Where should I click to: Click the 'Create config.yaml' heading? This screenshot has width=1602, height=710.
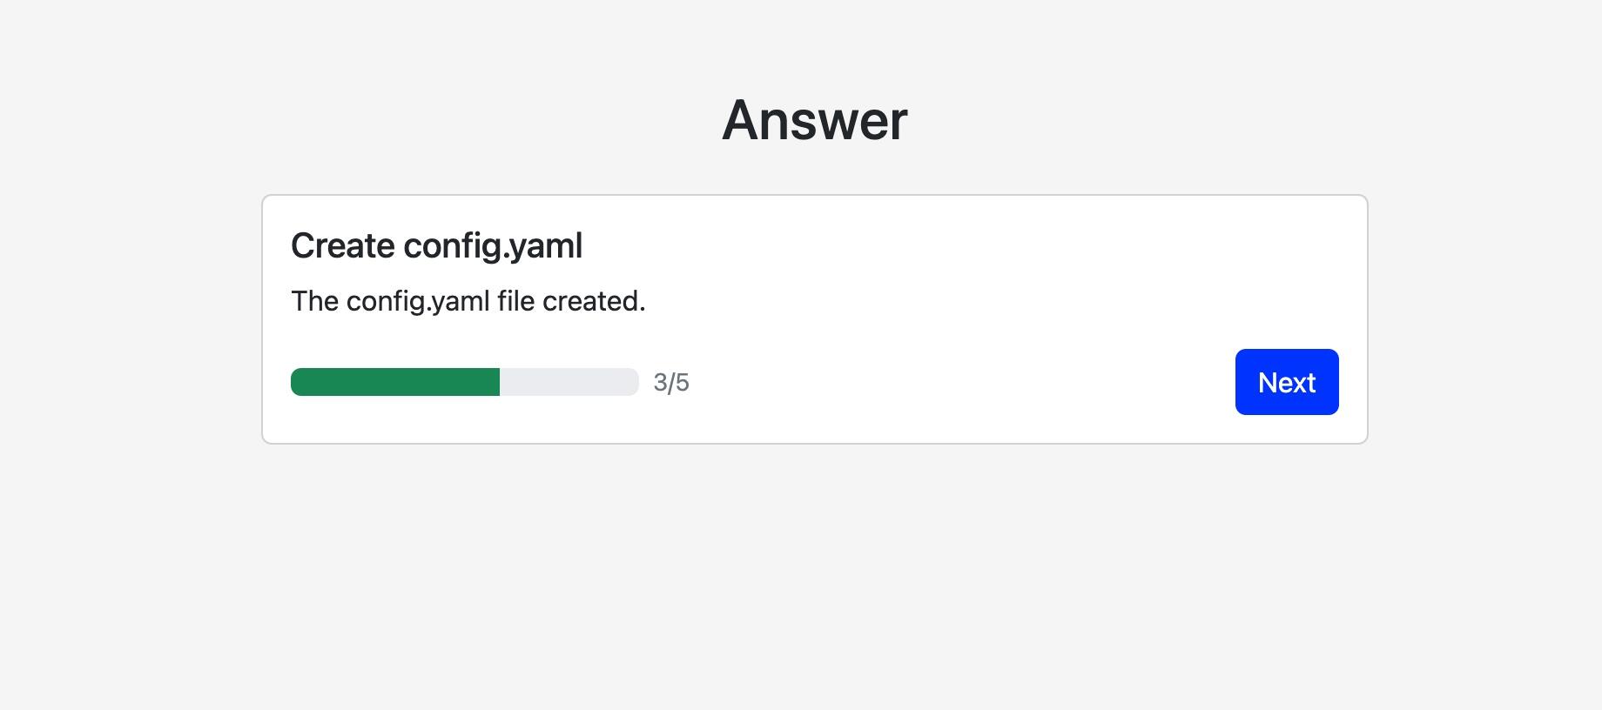tap(436, 244)
